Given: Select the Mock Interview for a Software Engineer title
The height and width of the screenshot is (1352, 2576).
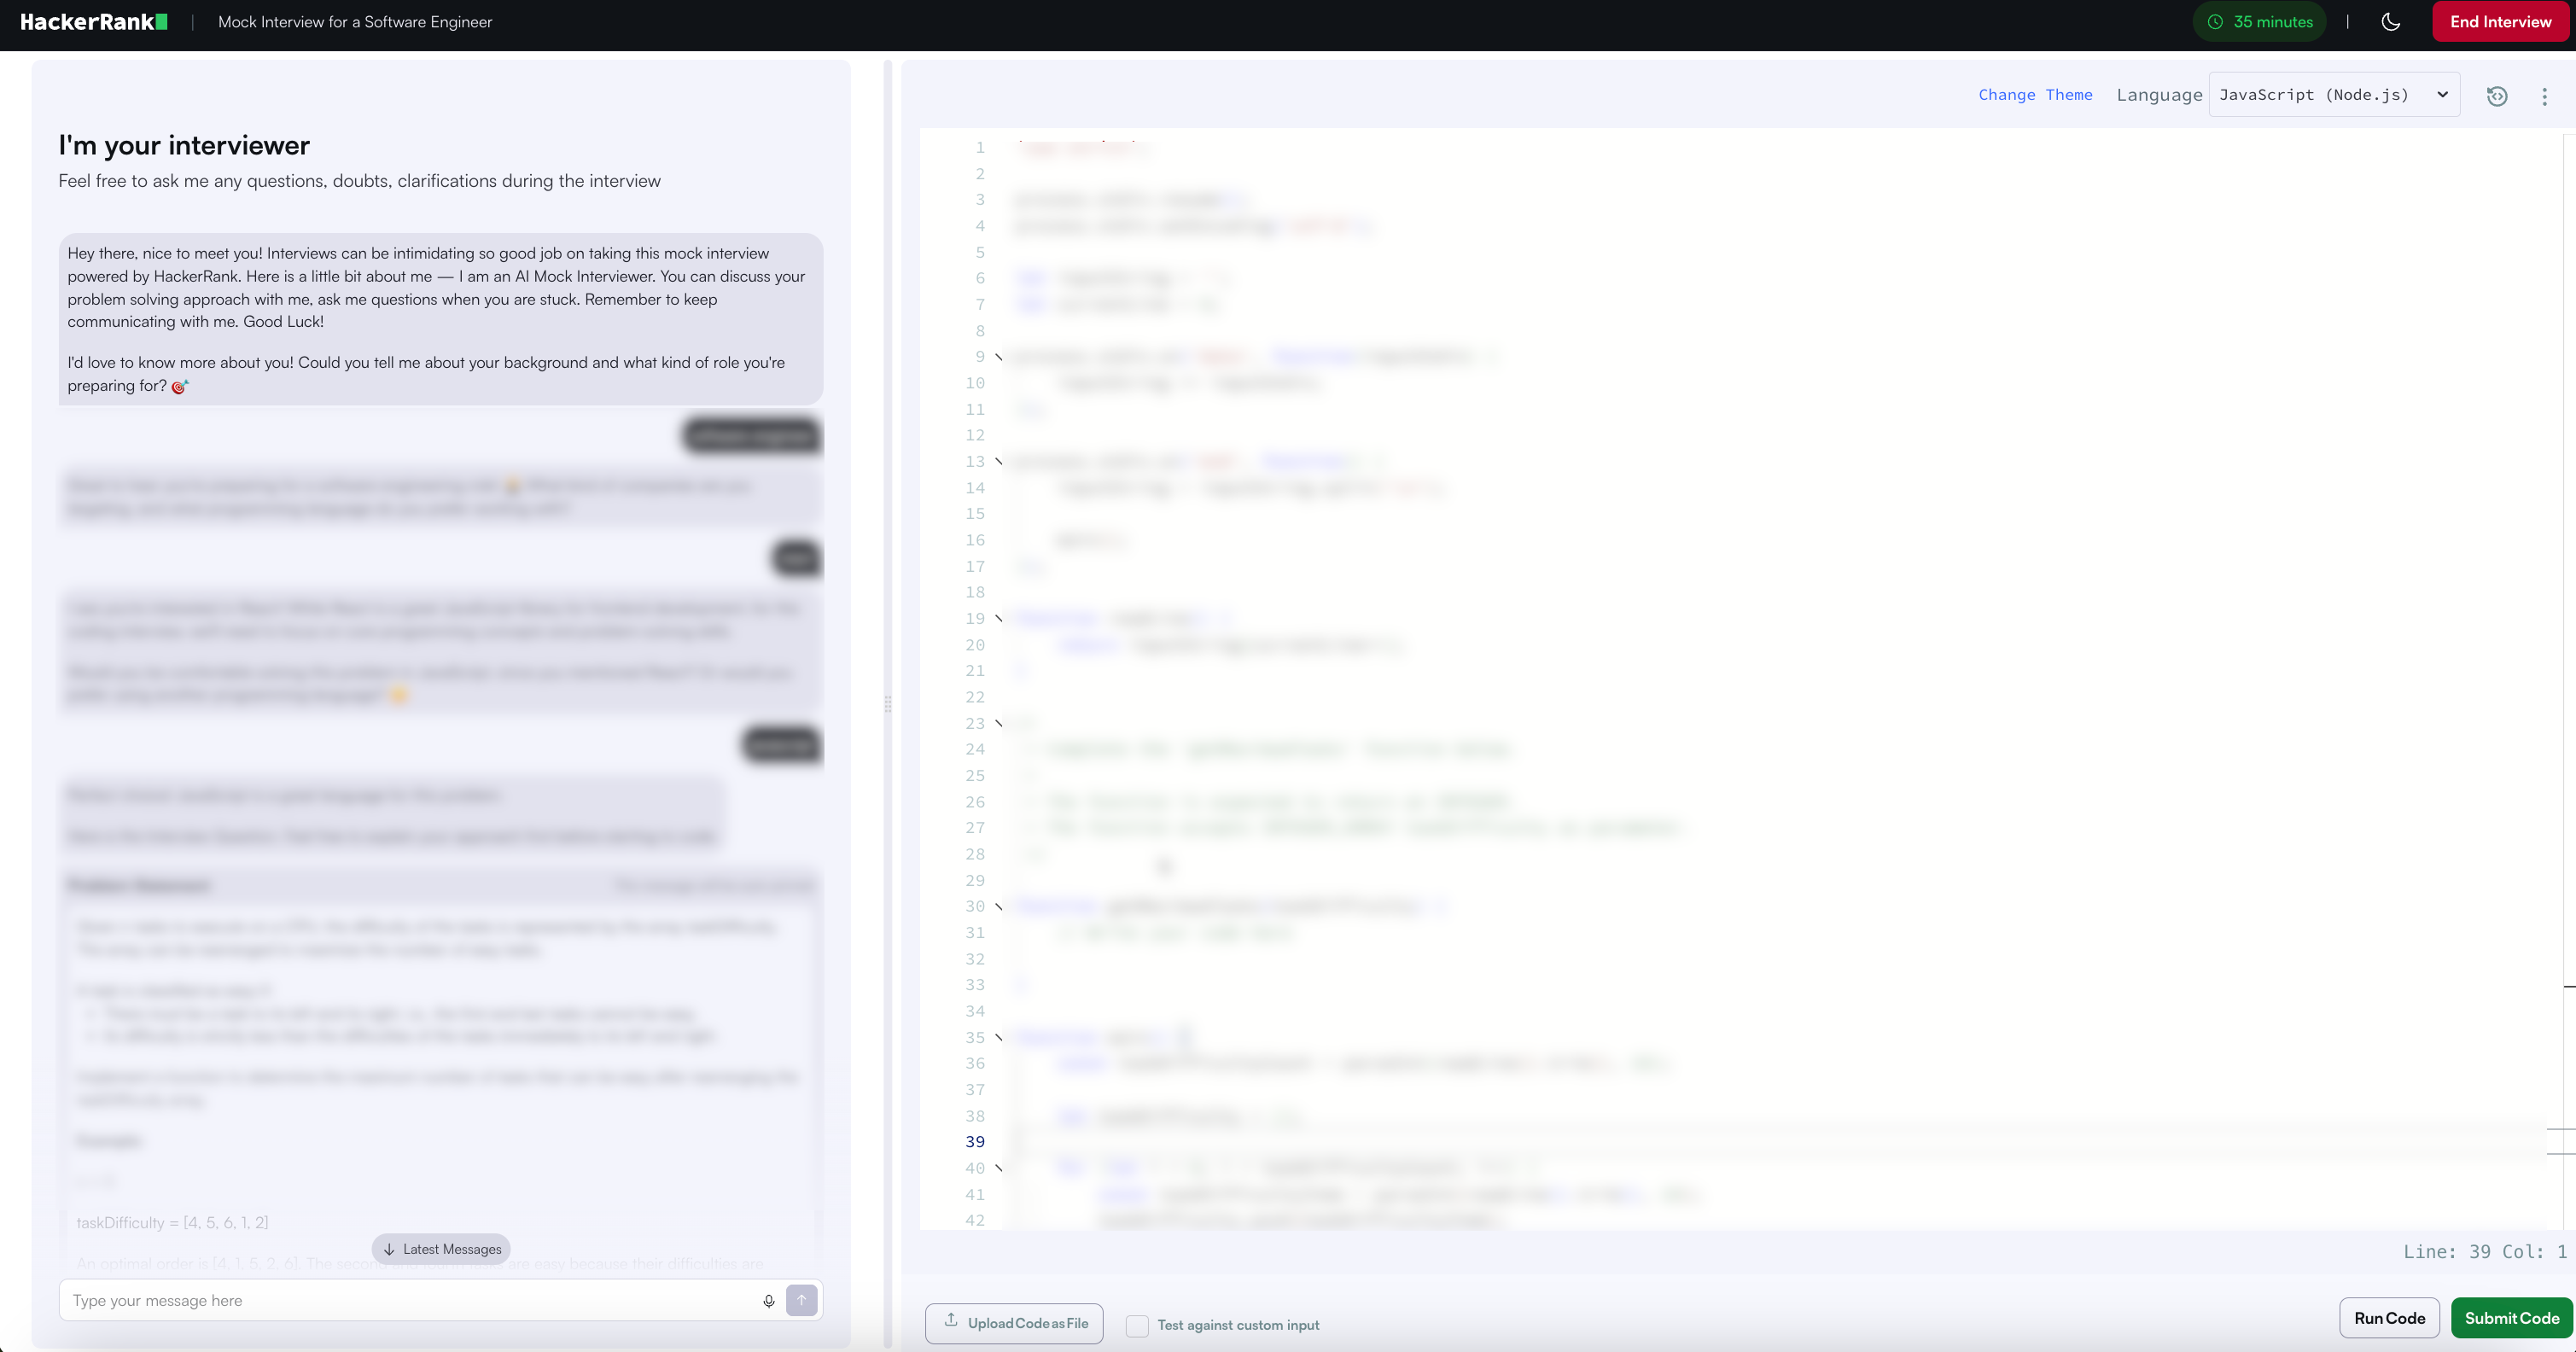Looking at the screenshot, I should pyautogui.click(x=354, y=20).
